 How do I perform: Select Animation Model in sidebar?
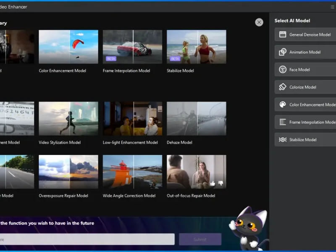305,52
